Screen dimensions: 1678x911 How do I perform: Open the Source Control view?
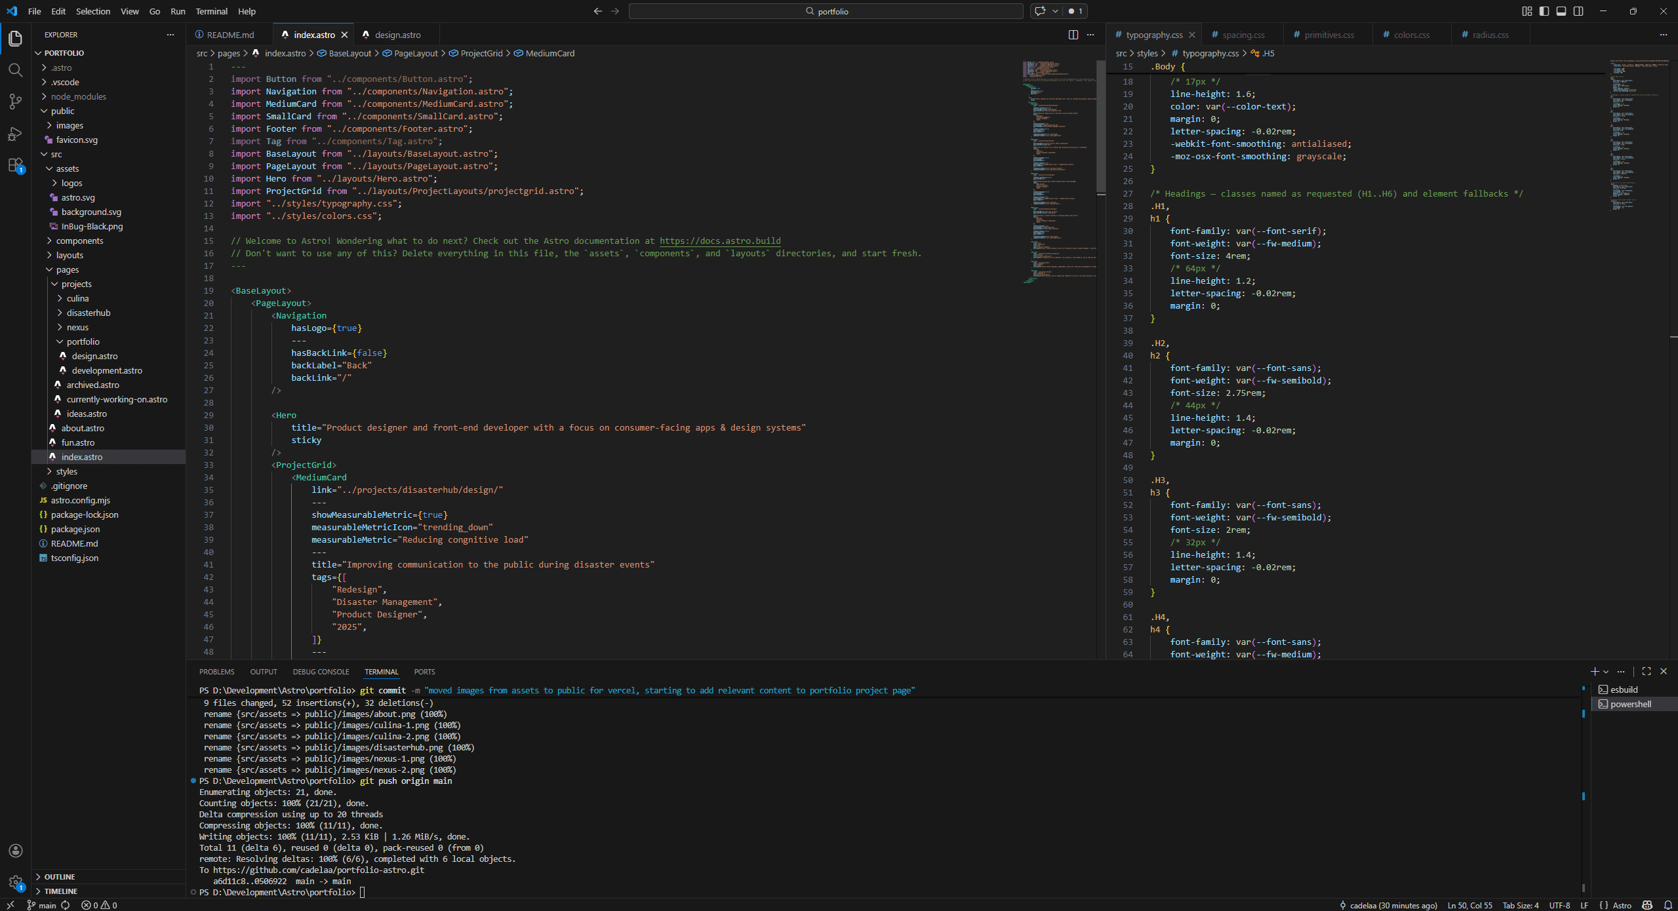tap(16, 102)
